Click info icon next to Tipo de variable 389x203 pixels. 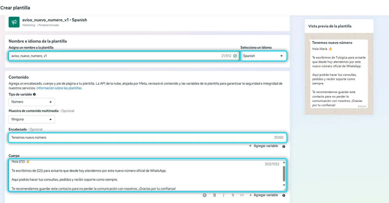[34, 95]
